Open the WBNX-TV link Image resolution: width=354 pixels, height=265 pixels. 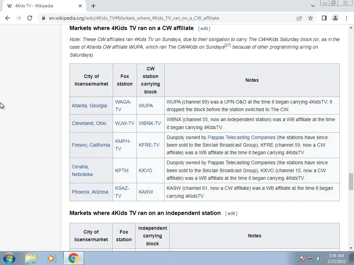pos(150,123)
